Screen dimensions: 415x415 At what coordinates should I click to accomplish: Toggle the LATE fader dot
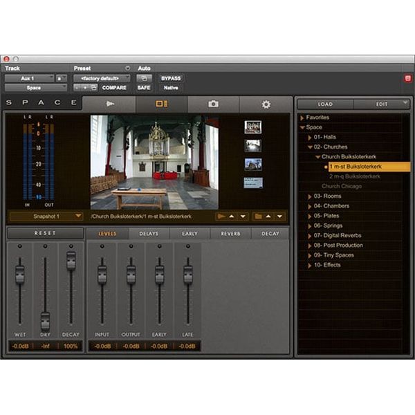(188, 246)
